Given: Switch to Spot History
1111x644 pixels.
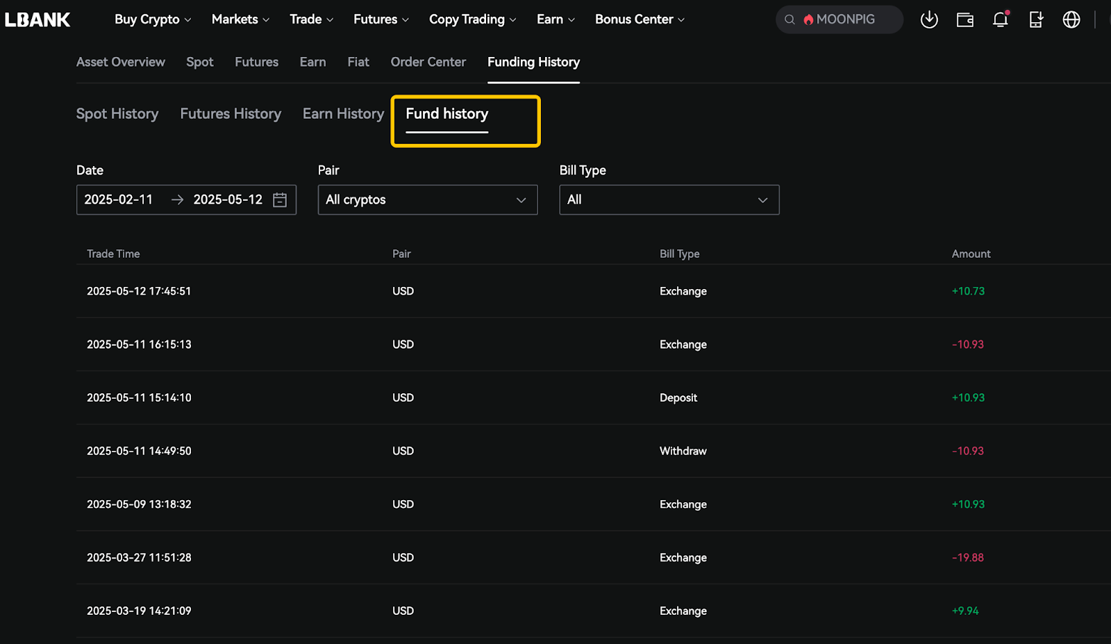Looking at the screenshot, I should pyautogui.click(x=117, y=114).
